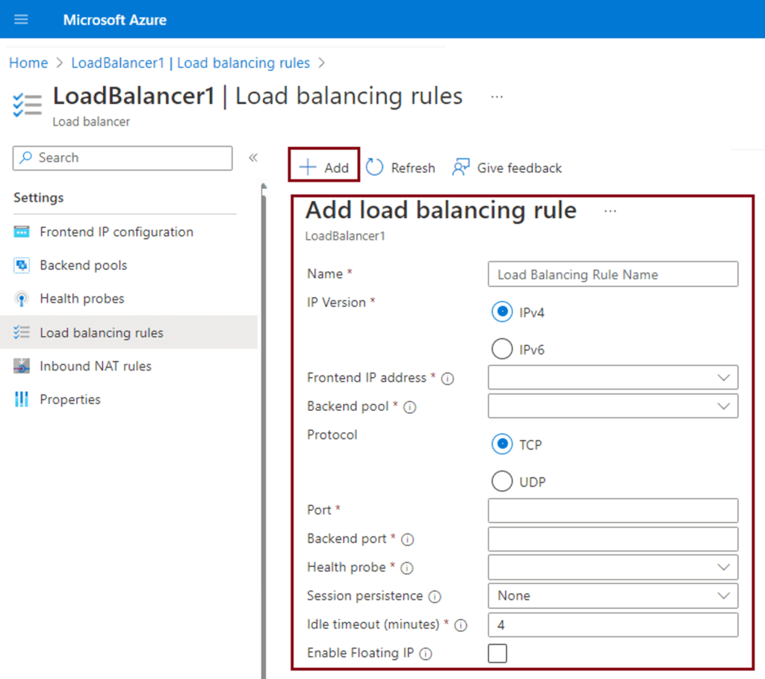Click the Frontend IP configuration icon
The image size is (765, 679).
(x=22, y=232)
